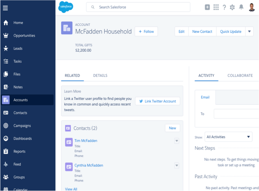
Task: Click the Contacts card icon in sidebar
Action: click(6, 113)
